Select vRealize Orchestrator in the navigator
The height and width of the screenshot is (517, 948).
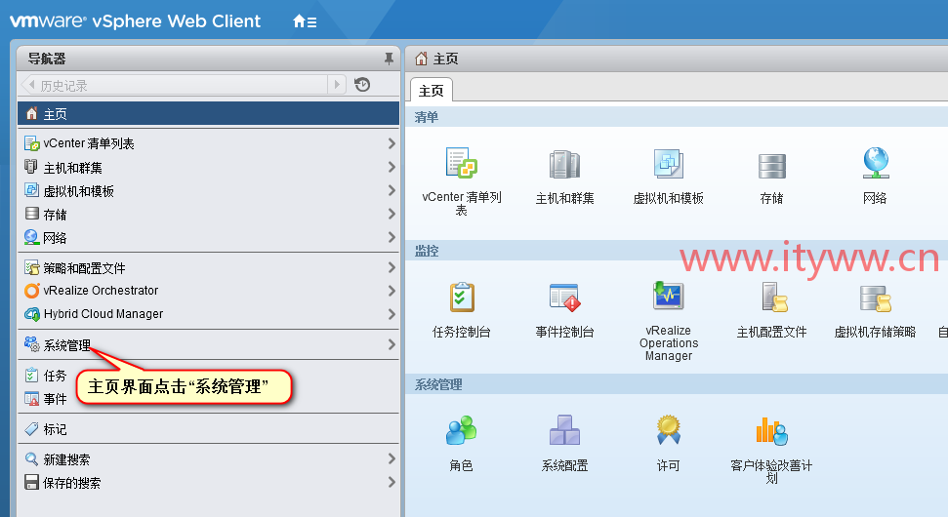209,291
